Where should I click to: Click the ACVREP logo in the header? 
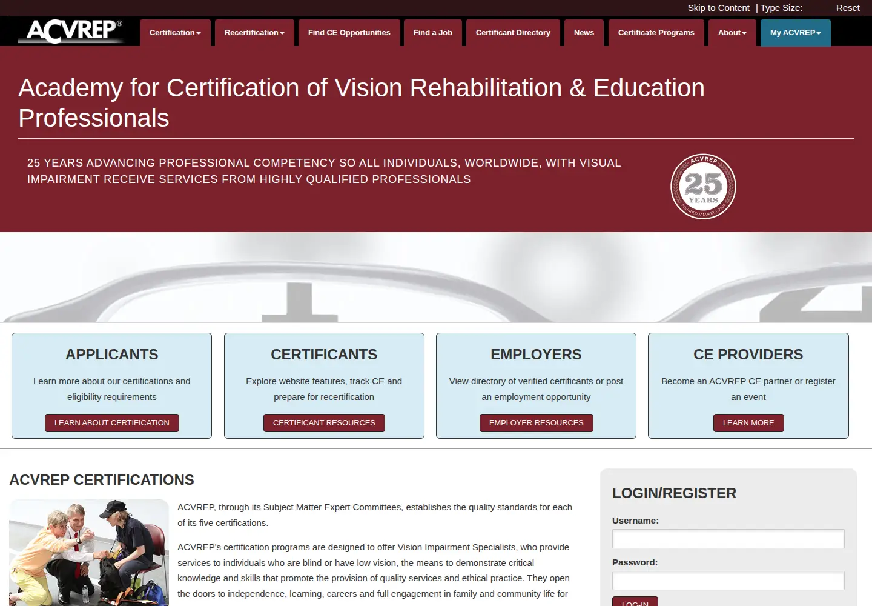point(70,32)
